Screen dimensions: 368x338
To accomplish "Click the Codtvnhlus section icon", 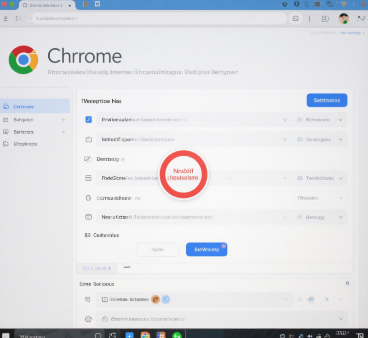I will pos(87,235).
